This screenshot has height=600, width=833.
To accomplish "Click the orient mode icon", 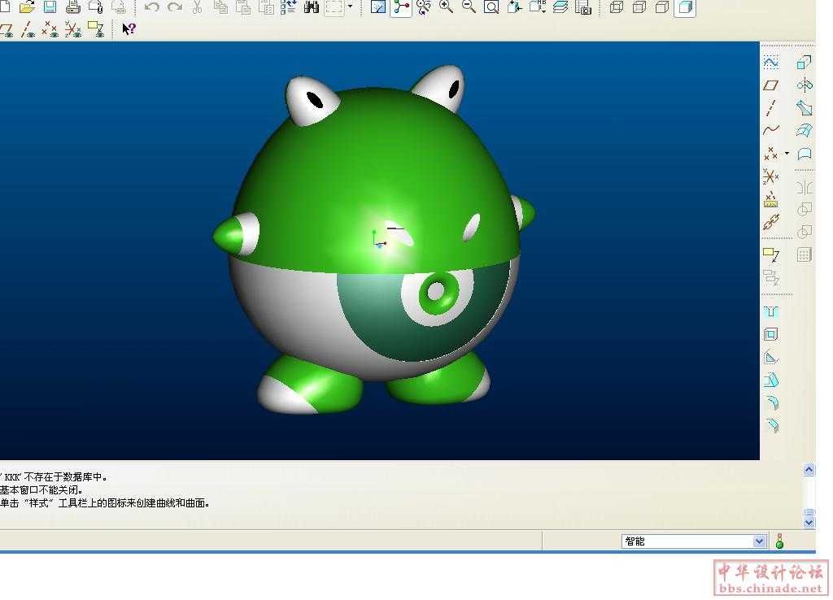I will [x=424, y=7].
